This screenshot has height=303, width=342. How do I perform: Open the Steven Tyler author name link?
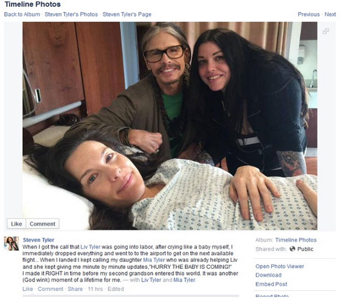(x=38, y=240)
